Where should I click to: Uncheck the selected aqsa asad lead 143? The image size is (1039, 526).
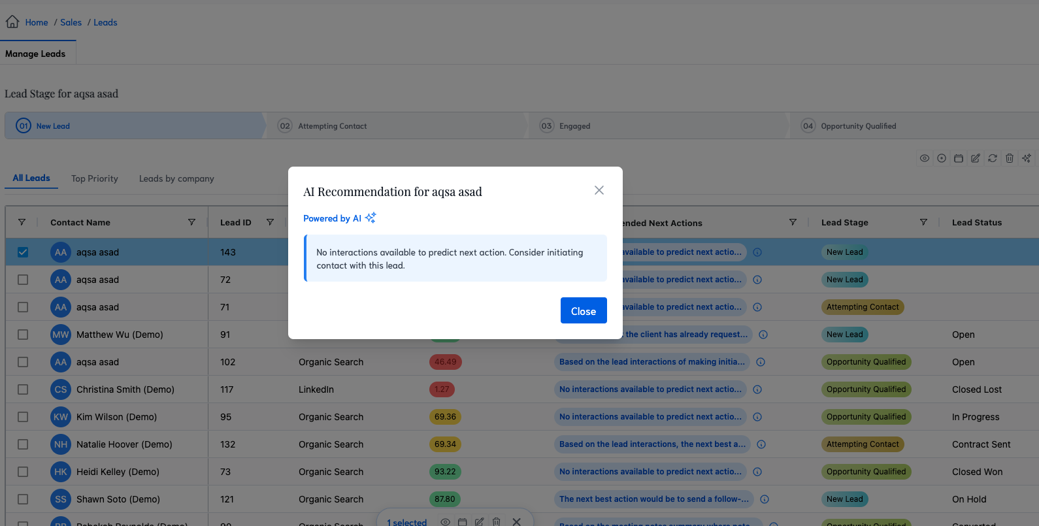[23, 252]
